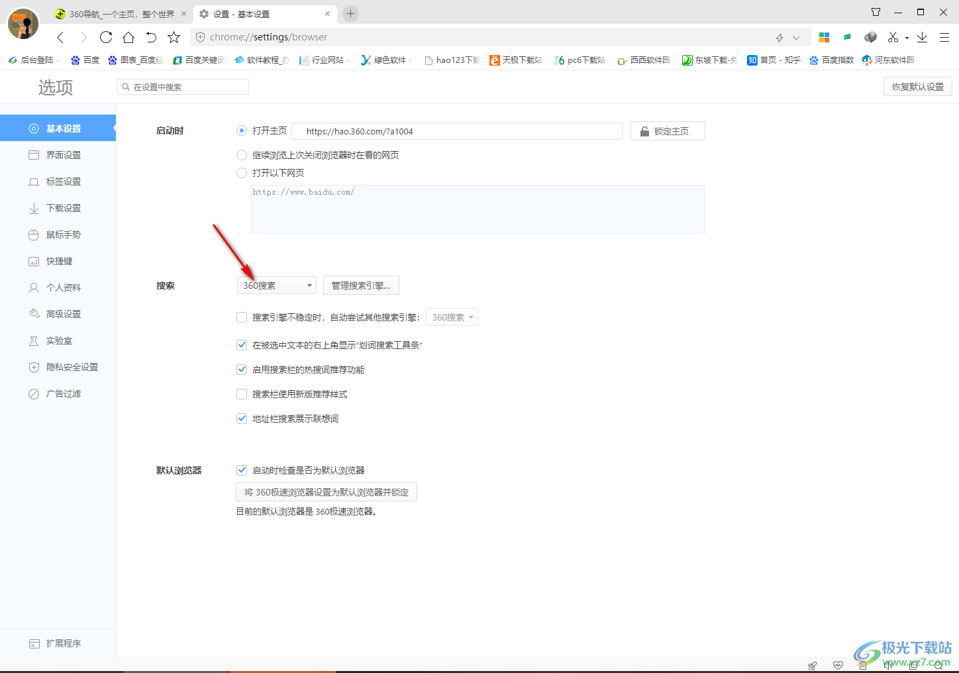Reload the page with the refresh icon
Viewport: 959px width, 673px height.
tap(106, 37)
